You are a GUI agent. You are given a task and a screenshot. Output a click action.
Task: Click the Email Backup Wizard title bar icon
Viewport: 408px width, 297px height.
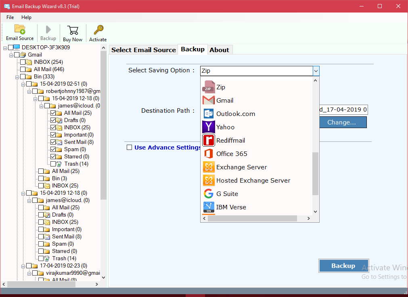pyautogui.click(x=7, y=6)
